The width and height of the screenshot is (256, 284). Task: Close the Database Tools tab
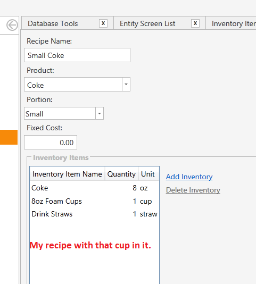(x=103, y=23)
